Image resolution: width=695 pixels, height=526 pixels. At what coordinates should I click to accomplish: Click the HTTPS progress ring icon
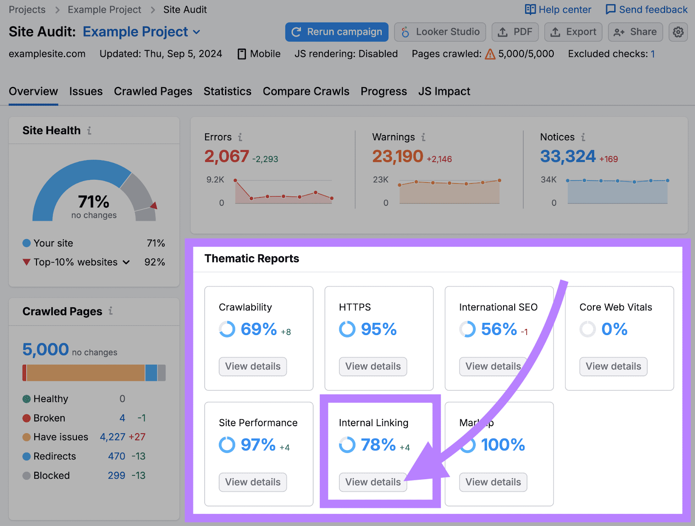(347, 329)
